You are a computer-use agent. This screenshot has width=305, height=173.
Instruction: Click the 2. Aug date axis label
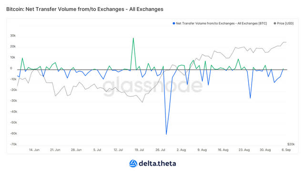(181, 150)
